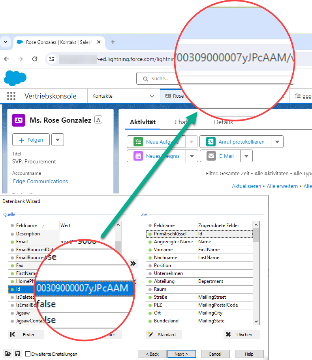Click the site info icon in address bar
Viewport: 312px width, 360px height.
51,59
